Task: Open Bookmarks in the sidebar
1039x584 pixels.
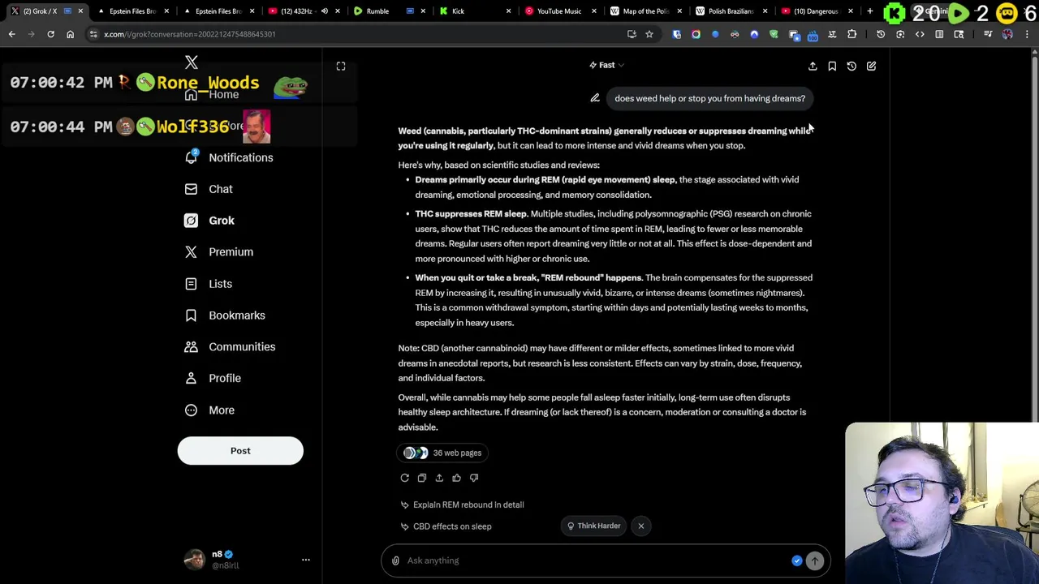Action: click(x=226, y=316)
